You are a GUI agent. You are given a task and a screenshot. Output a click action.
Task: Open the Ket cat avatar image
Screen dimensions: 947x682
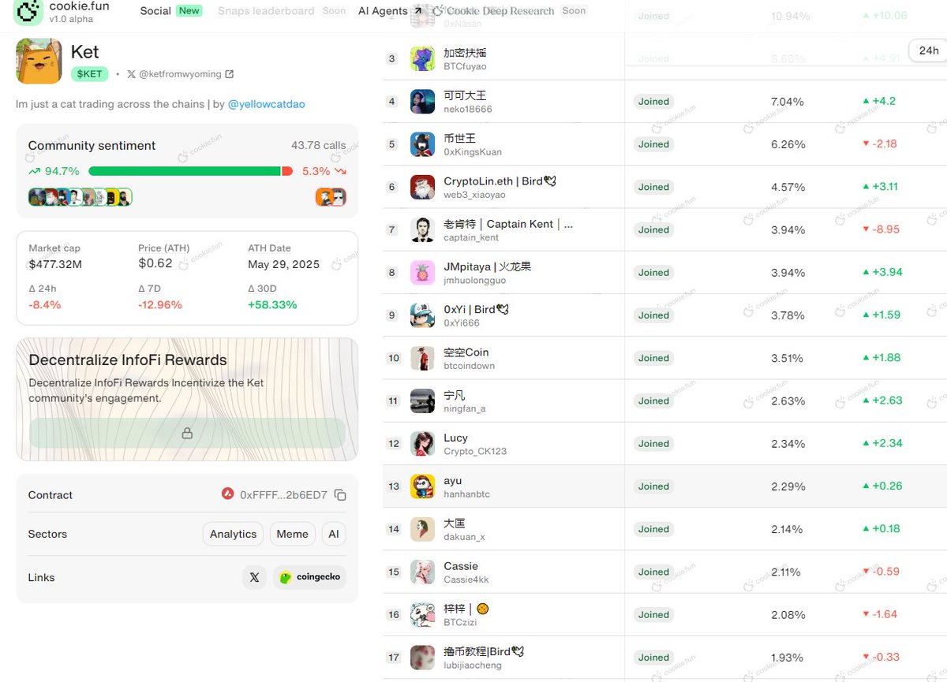[39, 61]
